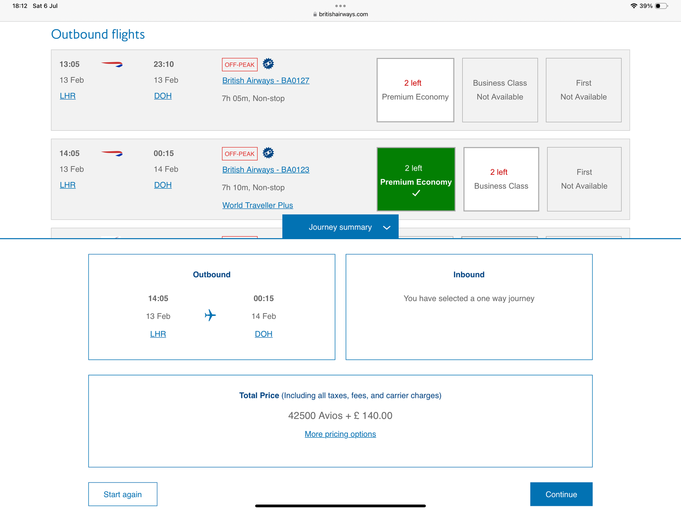Deselect the green Premium Economy fare on BA0123
This screenshot has height=511, width=681.
tap(416, 179)
